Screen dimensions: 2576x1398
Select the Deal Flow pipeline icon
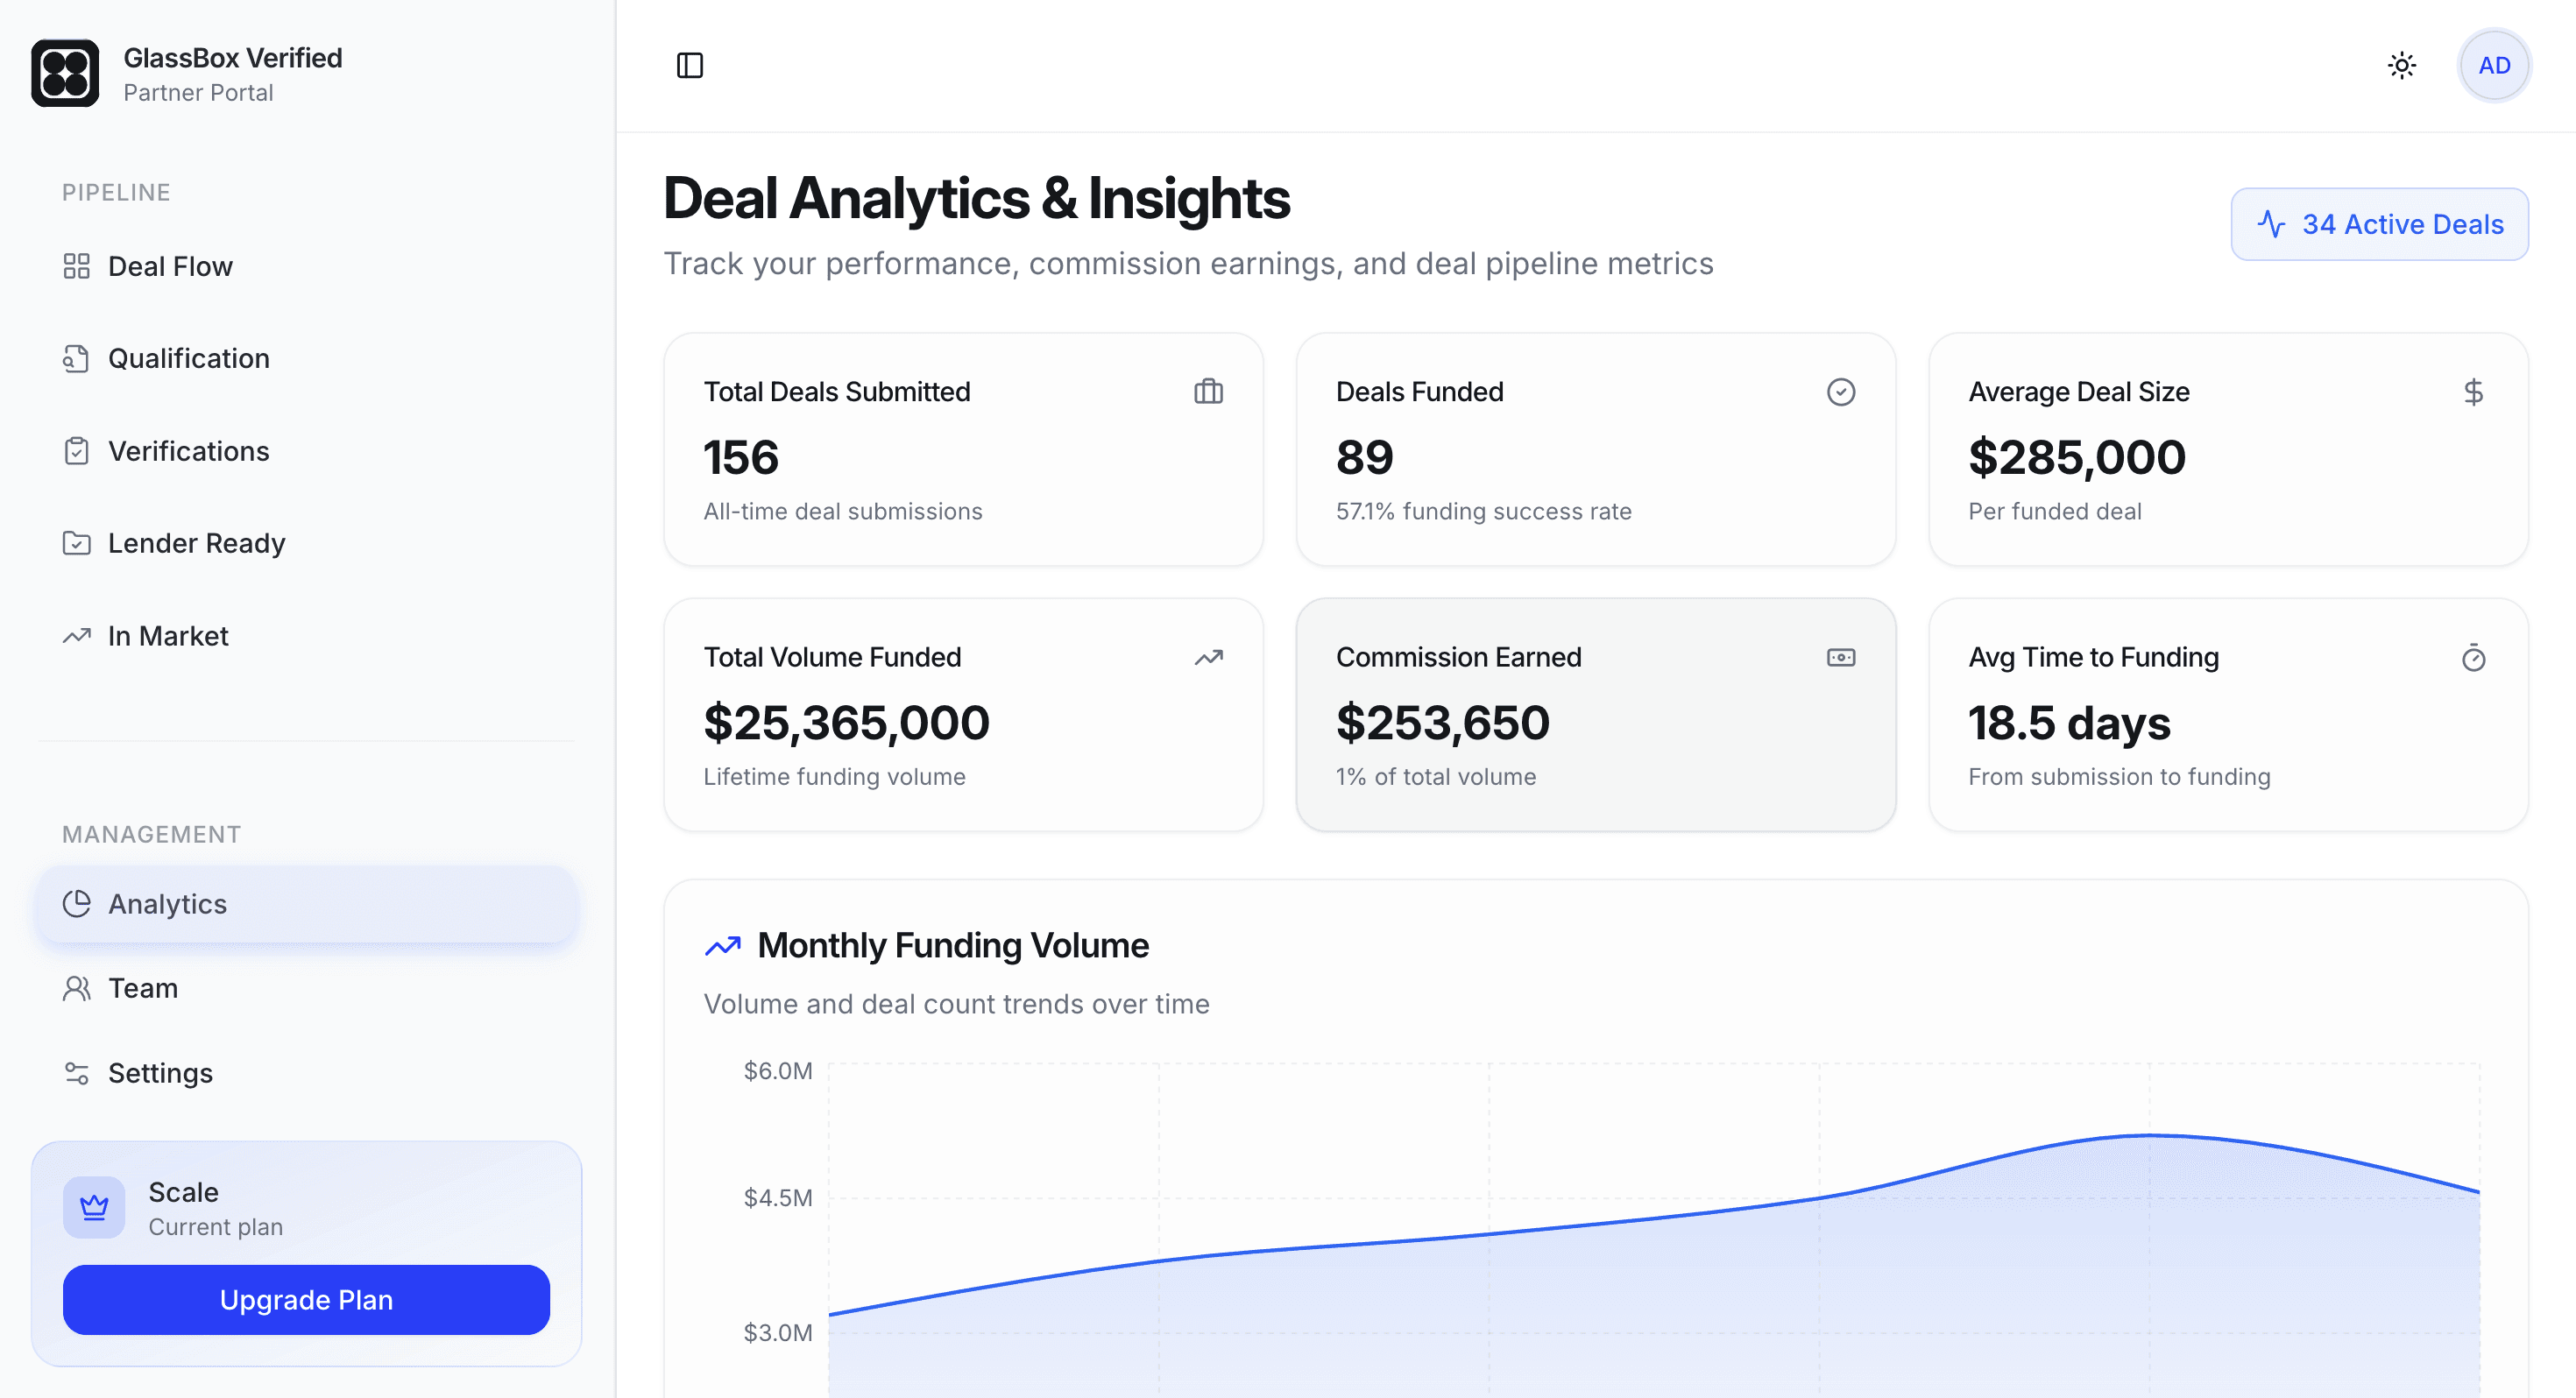[77, 266]
